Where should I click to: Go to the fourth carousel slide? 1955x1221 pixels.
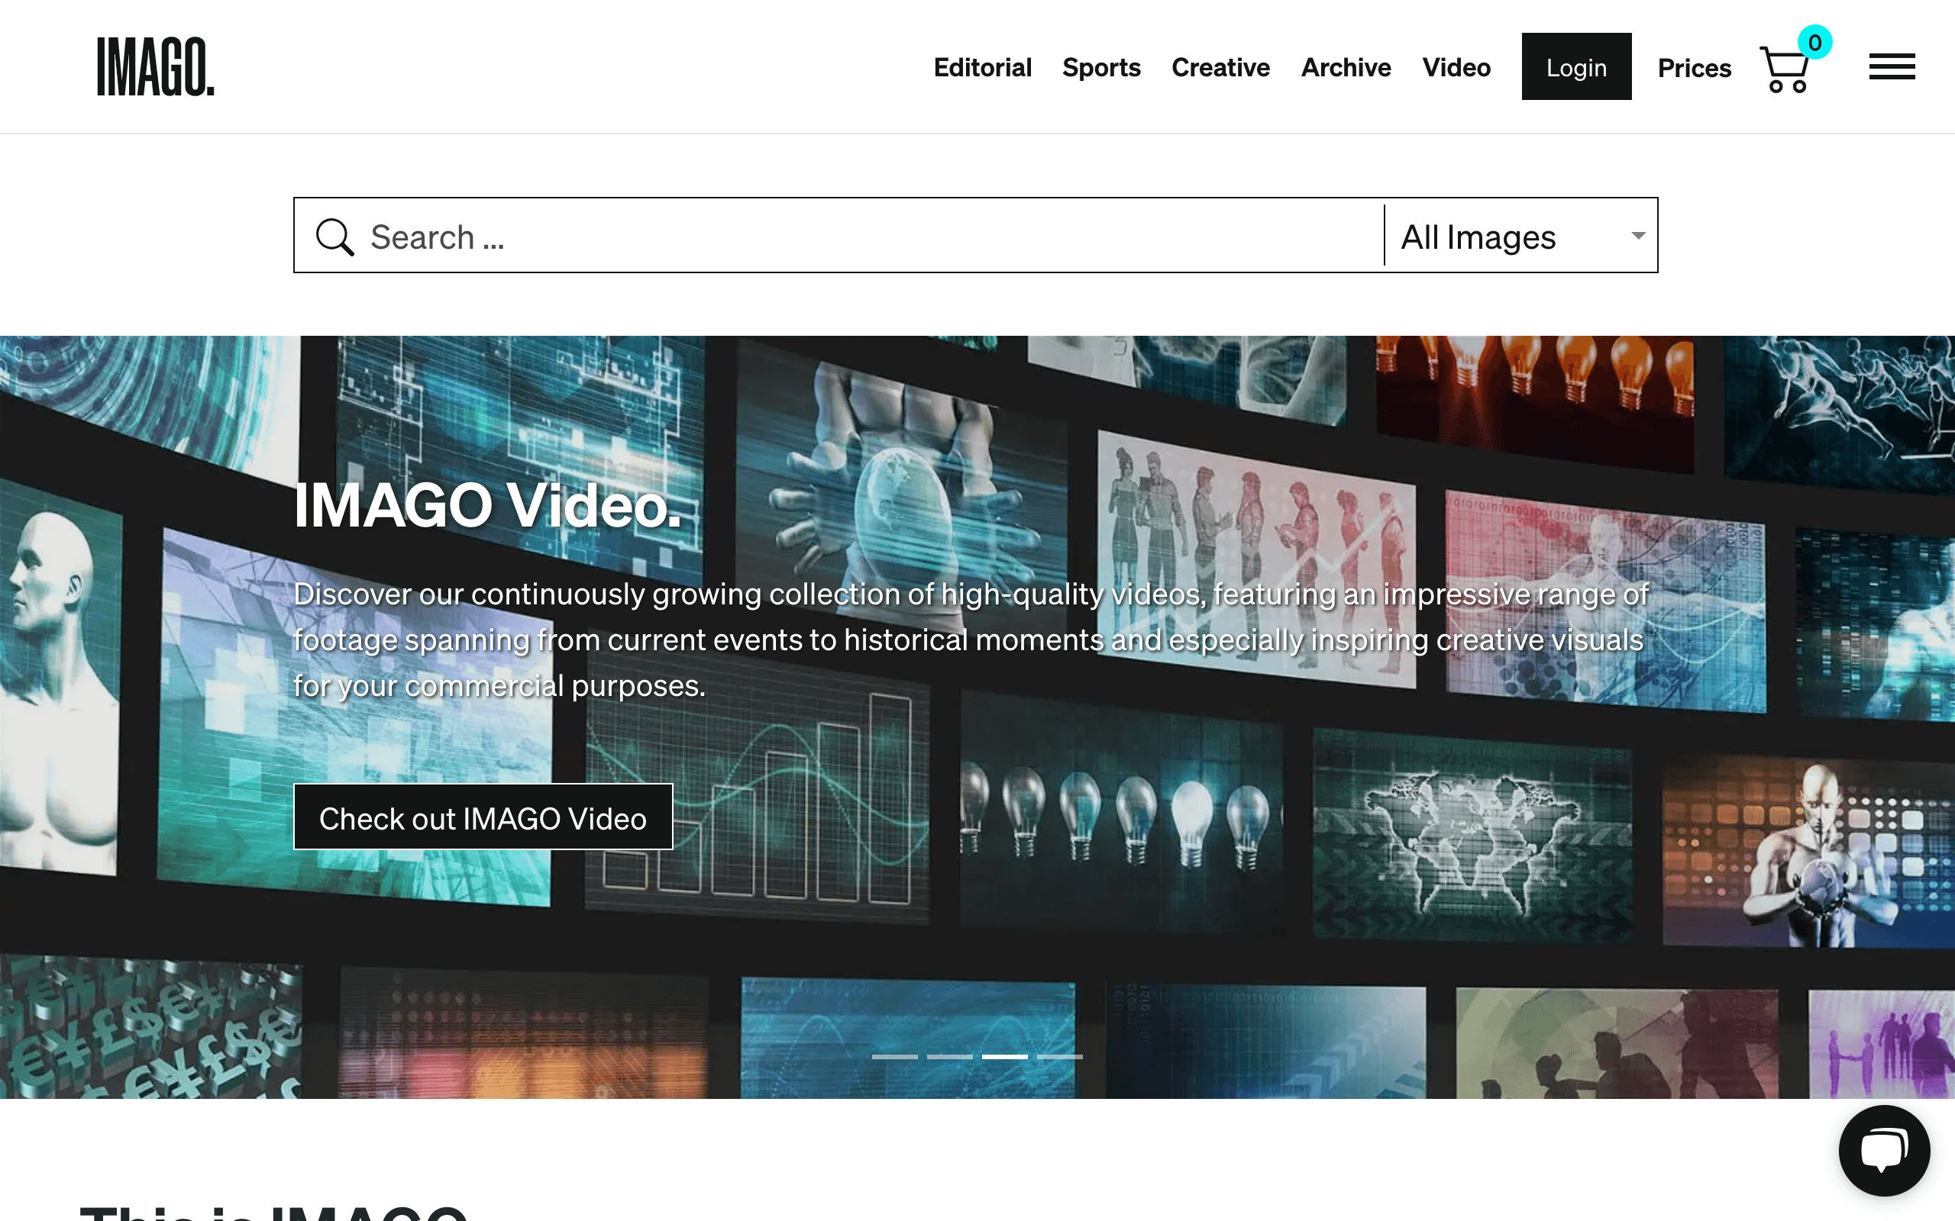click(x=1059, y=1056)
